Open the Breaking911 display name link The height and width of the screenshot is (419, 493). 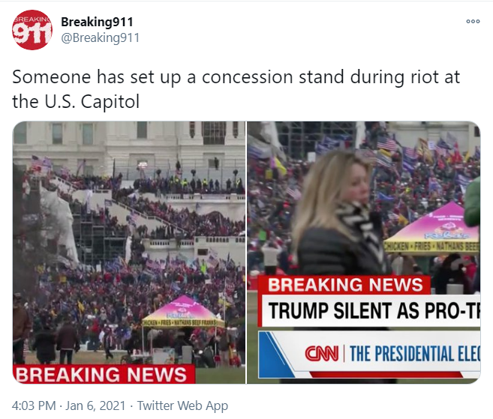coord(97,22)
